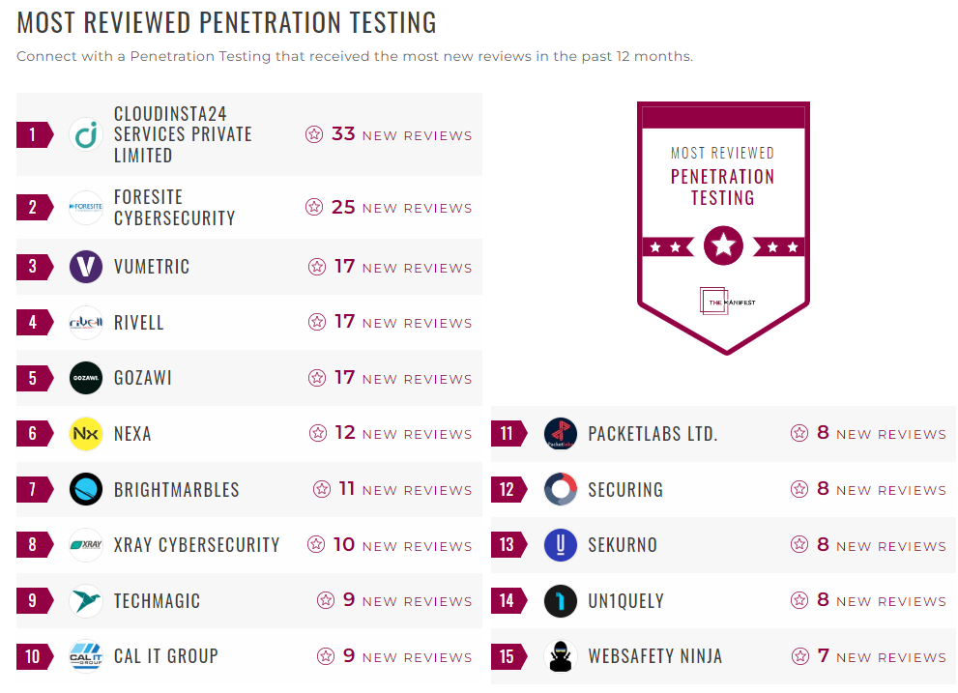The width and height of the screenshot is (958, 693).
Task: Click the Gozawi black circular logo
Action: (x=85, y=378)
